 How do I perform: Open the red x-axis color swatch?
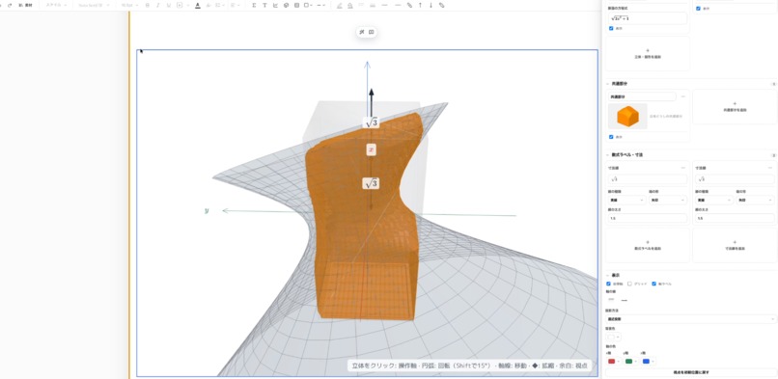pos(614,362)
